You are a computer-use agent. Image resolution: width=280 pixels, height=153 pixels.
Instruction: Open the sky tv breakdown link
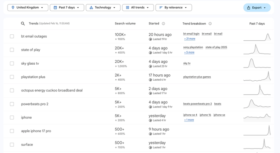tap(187, 63)
